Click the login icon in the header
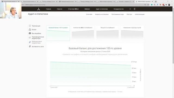The image size is (174, 98). (135, 9)
